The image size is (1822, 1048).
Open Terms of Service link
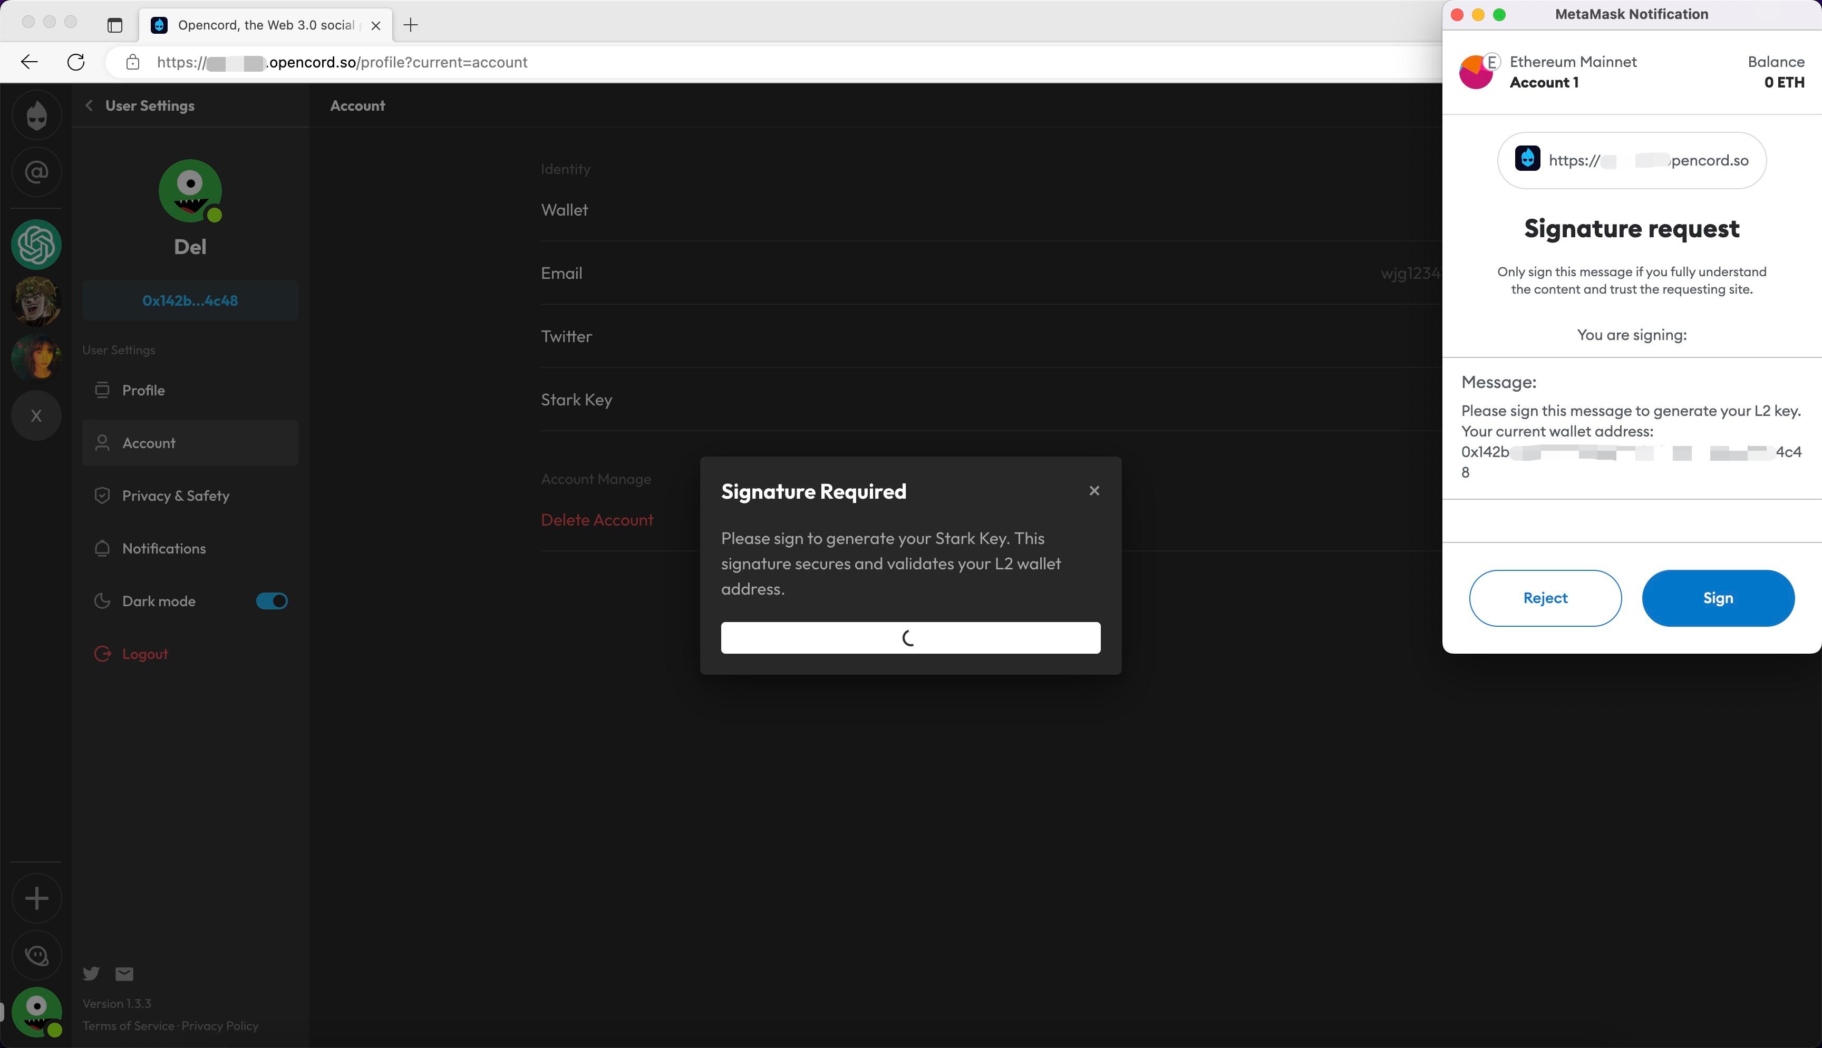click(x=128, y=1026)
